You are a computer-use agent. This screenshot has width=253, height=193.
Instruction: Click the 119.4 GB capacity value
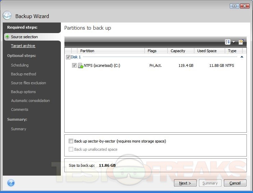point(186,65)
